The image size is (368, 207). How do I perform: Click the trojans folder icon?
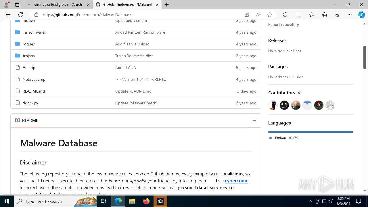(18, 55)
